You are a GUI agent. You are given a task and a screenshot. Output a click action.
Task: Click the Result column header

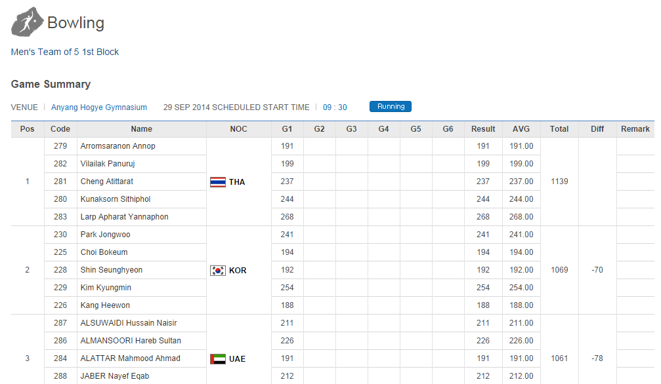click(x=483, y=129)
